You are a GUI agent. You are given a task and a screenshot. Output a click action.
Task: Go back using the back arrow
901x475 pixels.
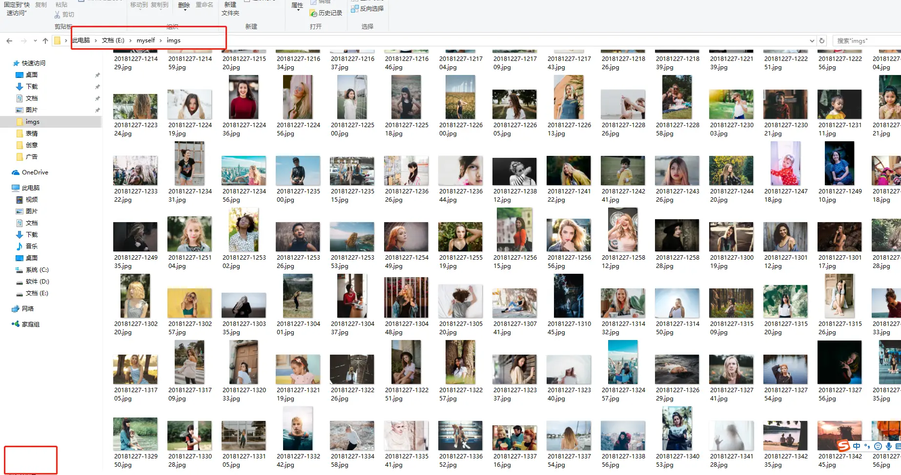click(9, 41)
